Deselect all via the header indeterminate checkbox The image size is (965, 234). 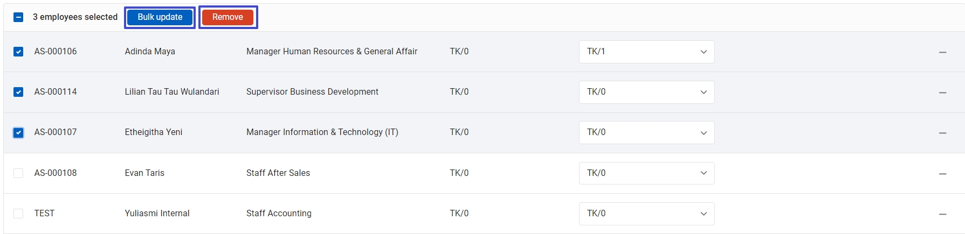[18, 17]
